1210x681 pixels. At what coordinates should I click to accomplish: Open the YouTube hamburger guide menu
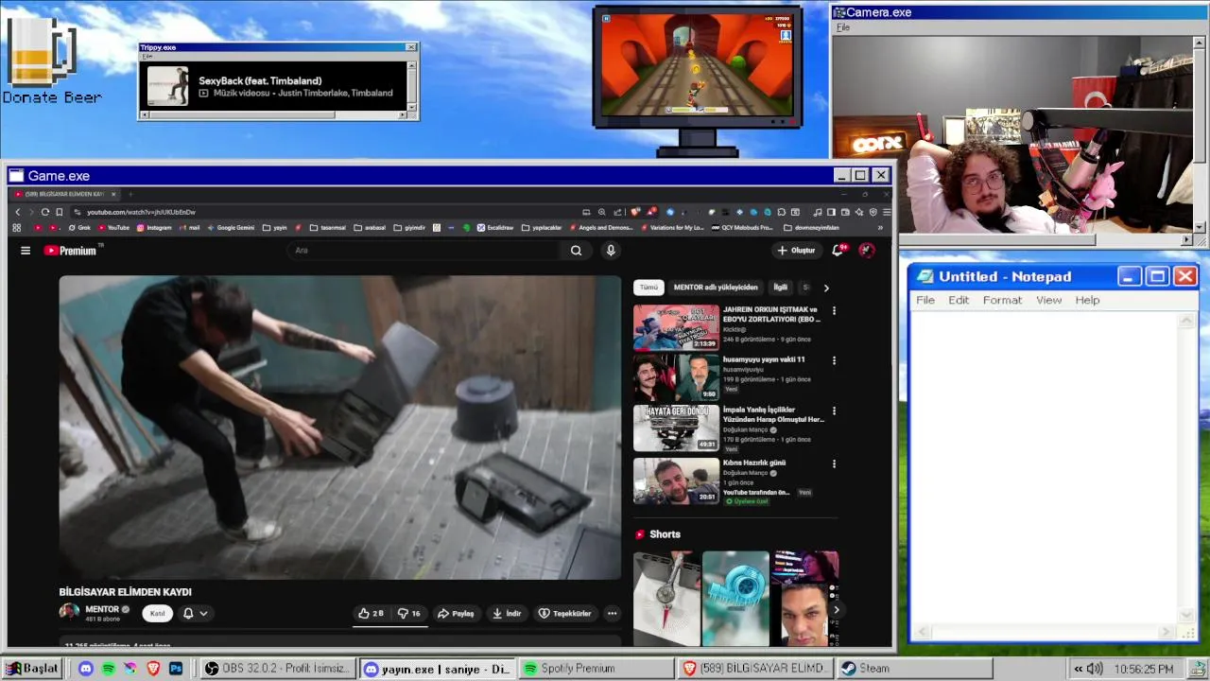26,251
